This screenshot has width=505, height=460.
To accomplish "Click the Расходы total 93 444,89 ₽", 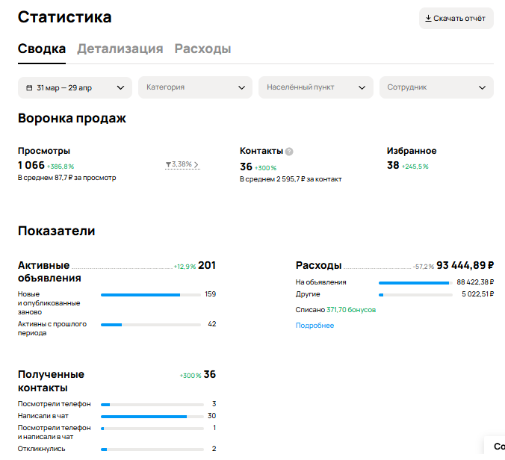I will [x=465, y=265].
